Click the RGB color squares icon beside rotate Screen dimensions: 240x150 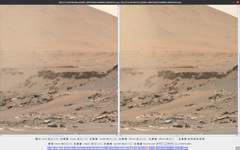point(52,144)
